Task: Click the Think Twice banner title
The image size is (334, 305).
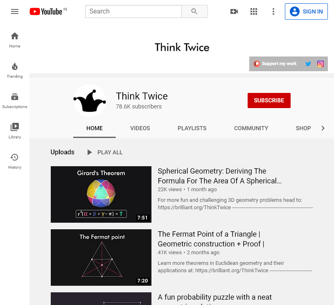Action: pyautogui.click(x=182, y=47)
